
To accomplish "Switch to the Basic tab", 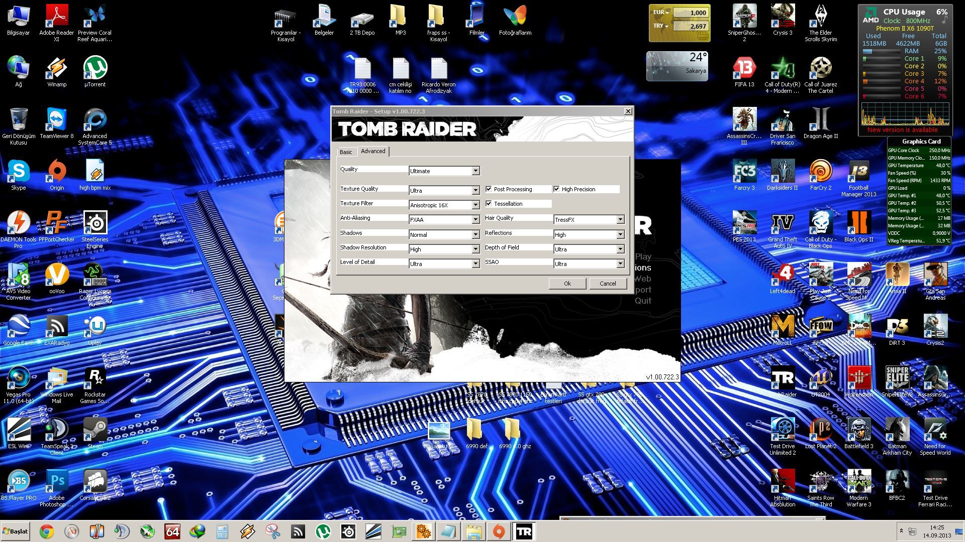I will pos(346,152).
